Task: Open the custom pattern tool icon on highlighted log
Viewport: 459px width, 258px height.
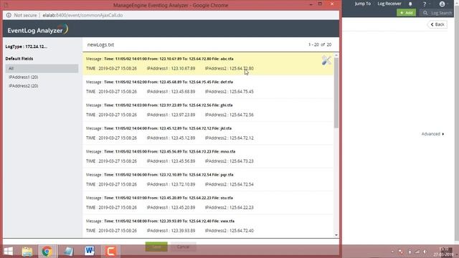Action: [326, 60]
